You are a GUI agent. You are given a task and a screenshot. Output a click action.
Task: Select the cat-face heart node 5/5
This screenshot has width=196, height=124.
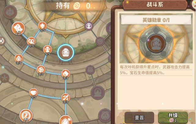click(31, 42)
